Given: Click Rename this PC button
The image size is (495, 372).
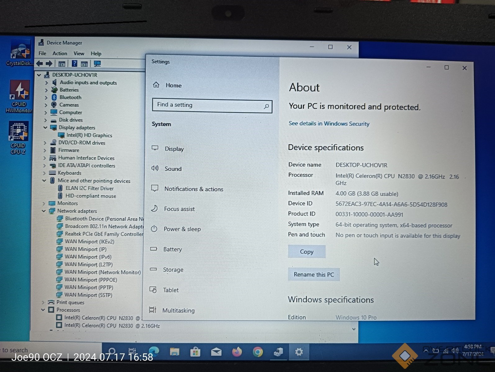Looking at the screenshot, I should point(314,274).
